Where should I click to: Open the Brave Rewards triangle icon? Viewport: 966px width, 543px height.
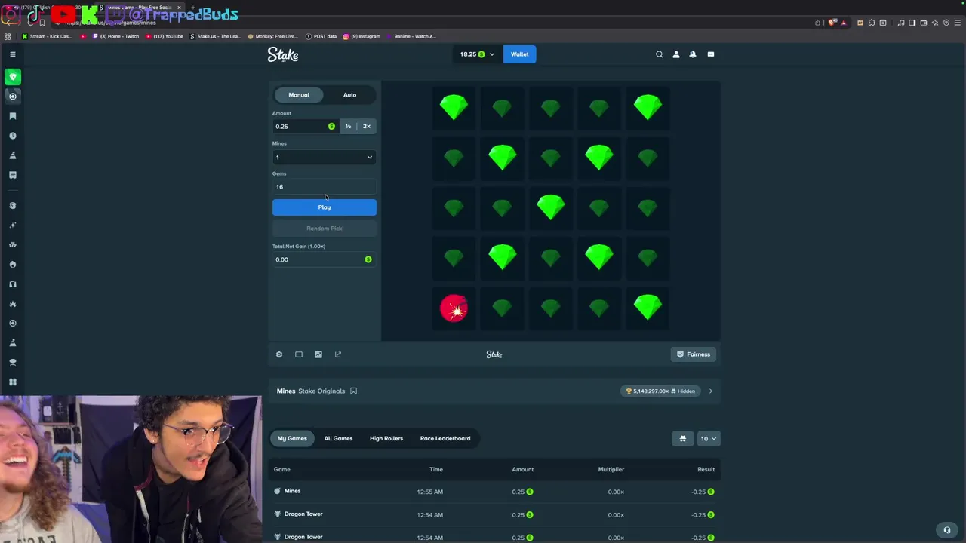point(844,23)
